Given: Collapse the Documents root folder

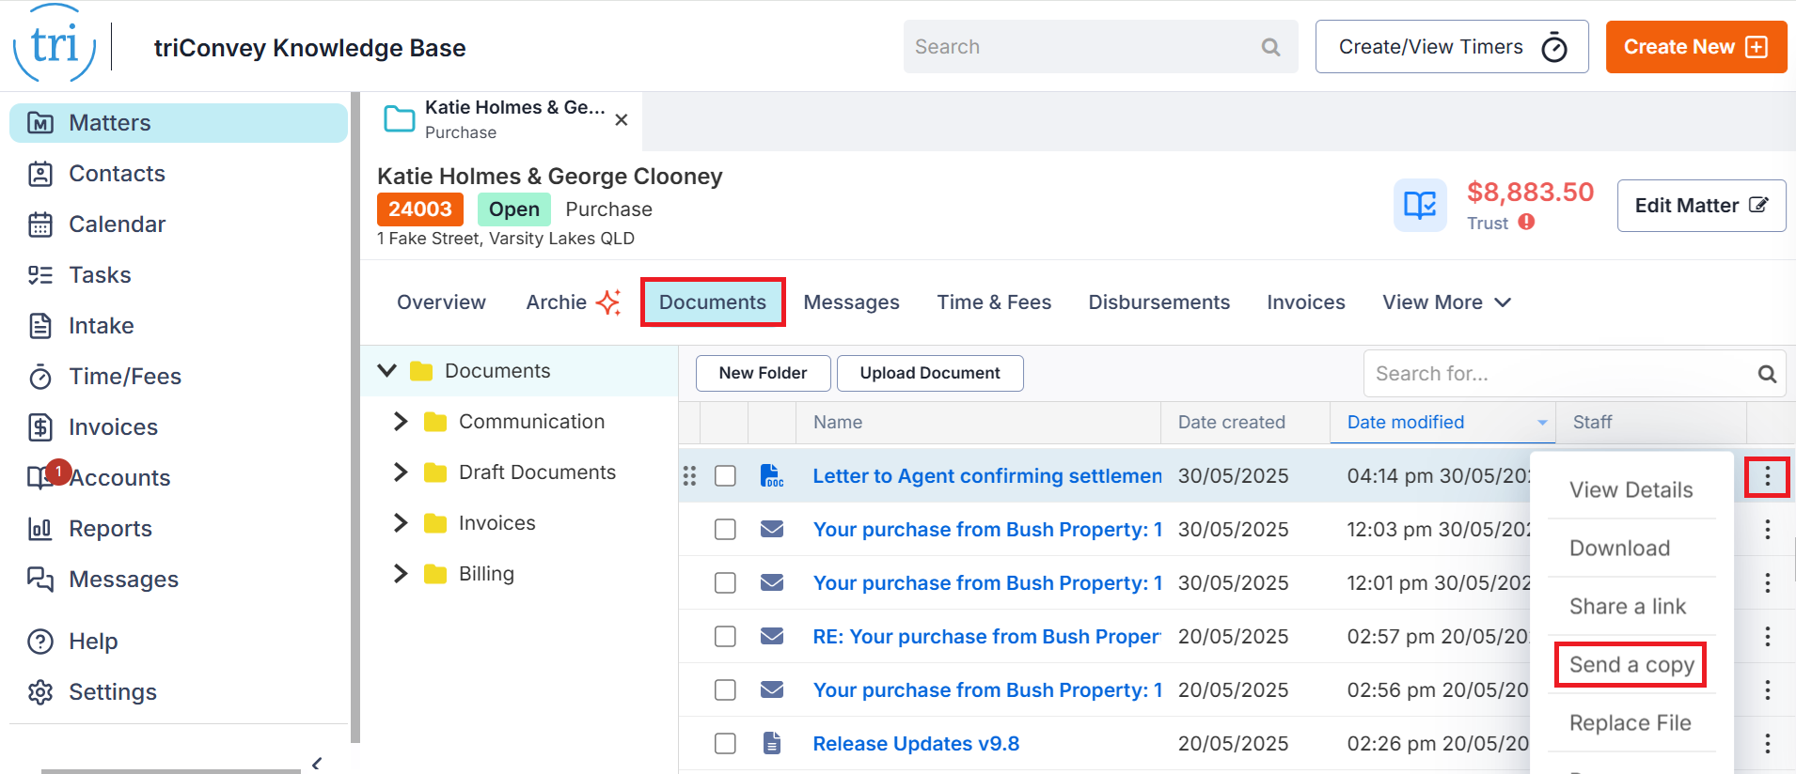Looking at the screenshot, I should point(386,371).
